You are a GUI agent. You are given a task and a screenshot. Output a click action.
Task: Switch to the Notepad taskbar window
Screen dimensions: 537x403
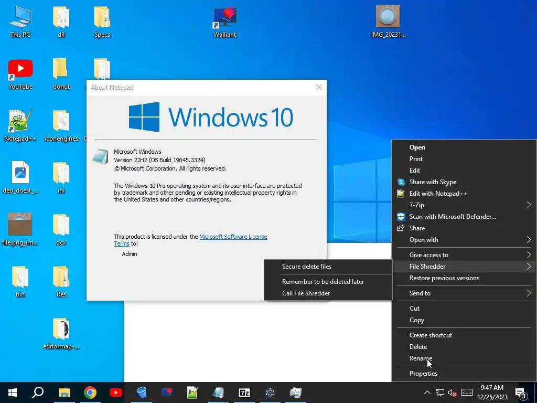[218, 393]
